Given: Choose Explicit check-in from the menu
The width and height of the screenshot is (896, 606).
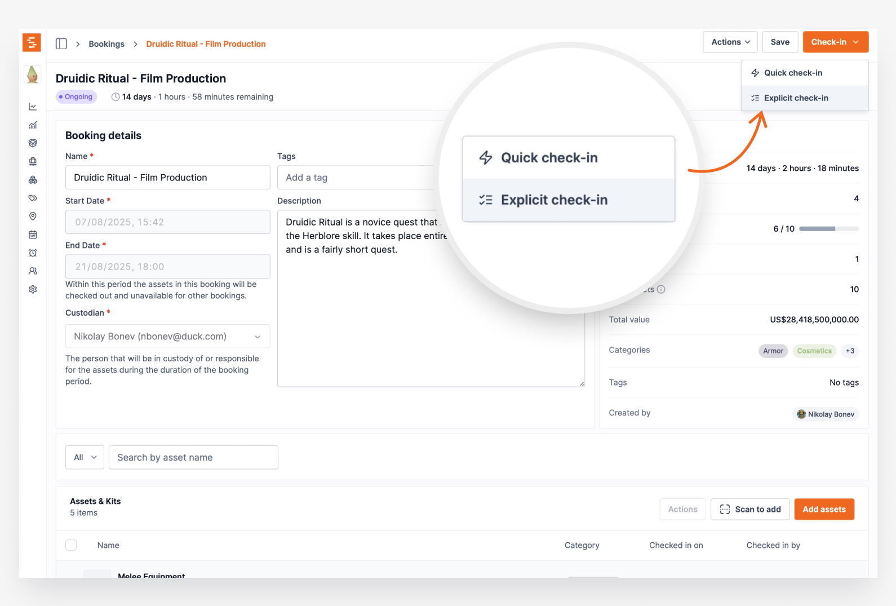Looking at the screenshot, I should tap(796, 98).
